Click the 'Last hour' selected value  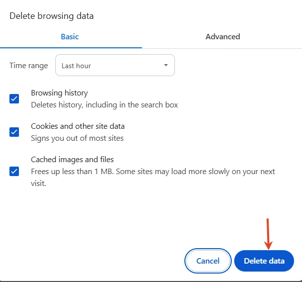[76, 66]
